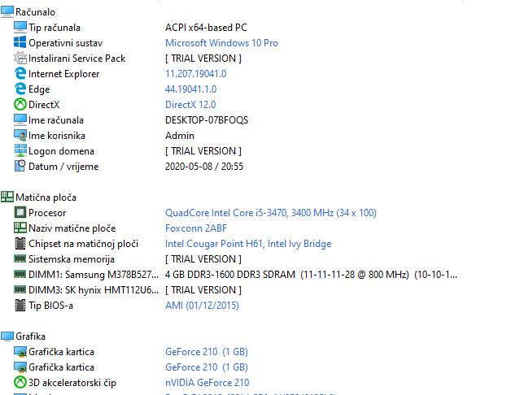This screenshot has height=395, width=515.
Task: Click the Tip BIOS-a chip icon
Action: click(x=20, y=306)
